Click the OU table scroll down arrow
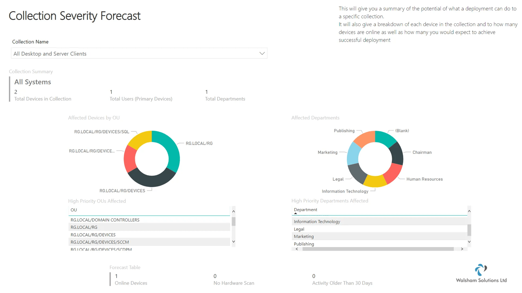The width and height of the screenshot is (522, 293). pos(234,242)
